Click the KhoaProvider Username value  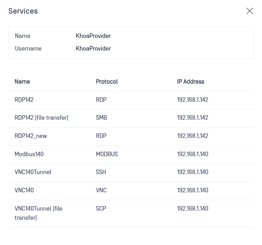[x=93, y=48]
